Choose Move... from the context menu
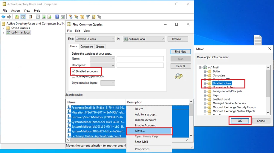The height and width of the screenshot is (153, 274). 149,131
